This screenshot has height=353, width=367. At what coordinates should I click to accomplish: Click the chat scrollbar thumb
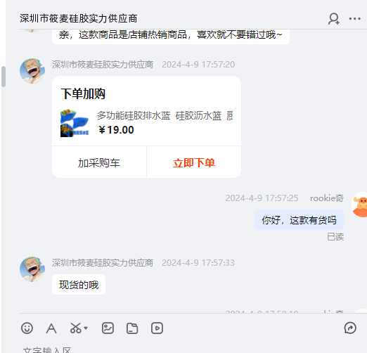coord(4,77)
